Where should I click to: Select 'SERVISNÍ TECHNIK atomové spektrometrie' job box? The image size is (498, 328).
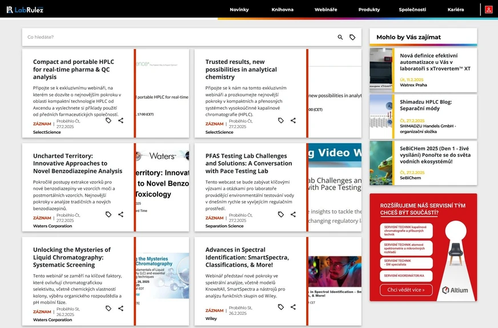coord(406,248)
